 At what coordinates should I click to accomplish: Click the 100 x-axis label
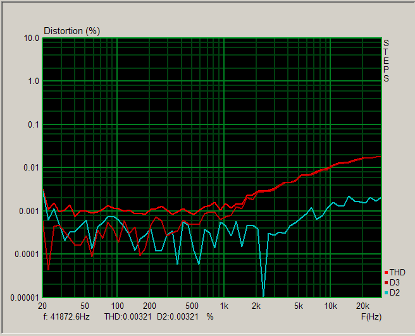[x=117, y=306]
